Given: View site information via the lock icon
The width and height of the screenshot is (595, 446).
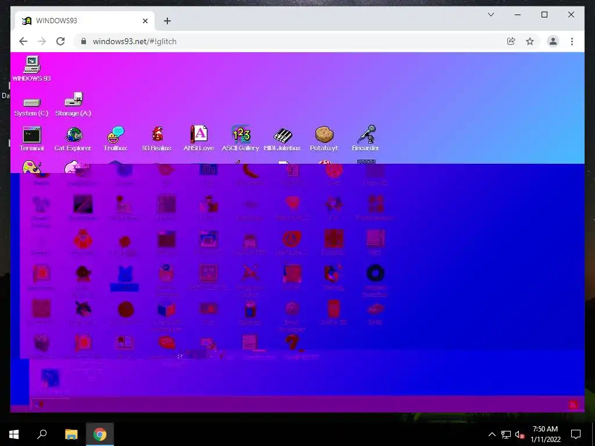Looking at the screenshot, I should [84, 41].
